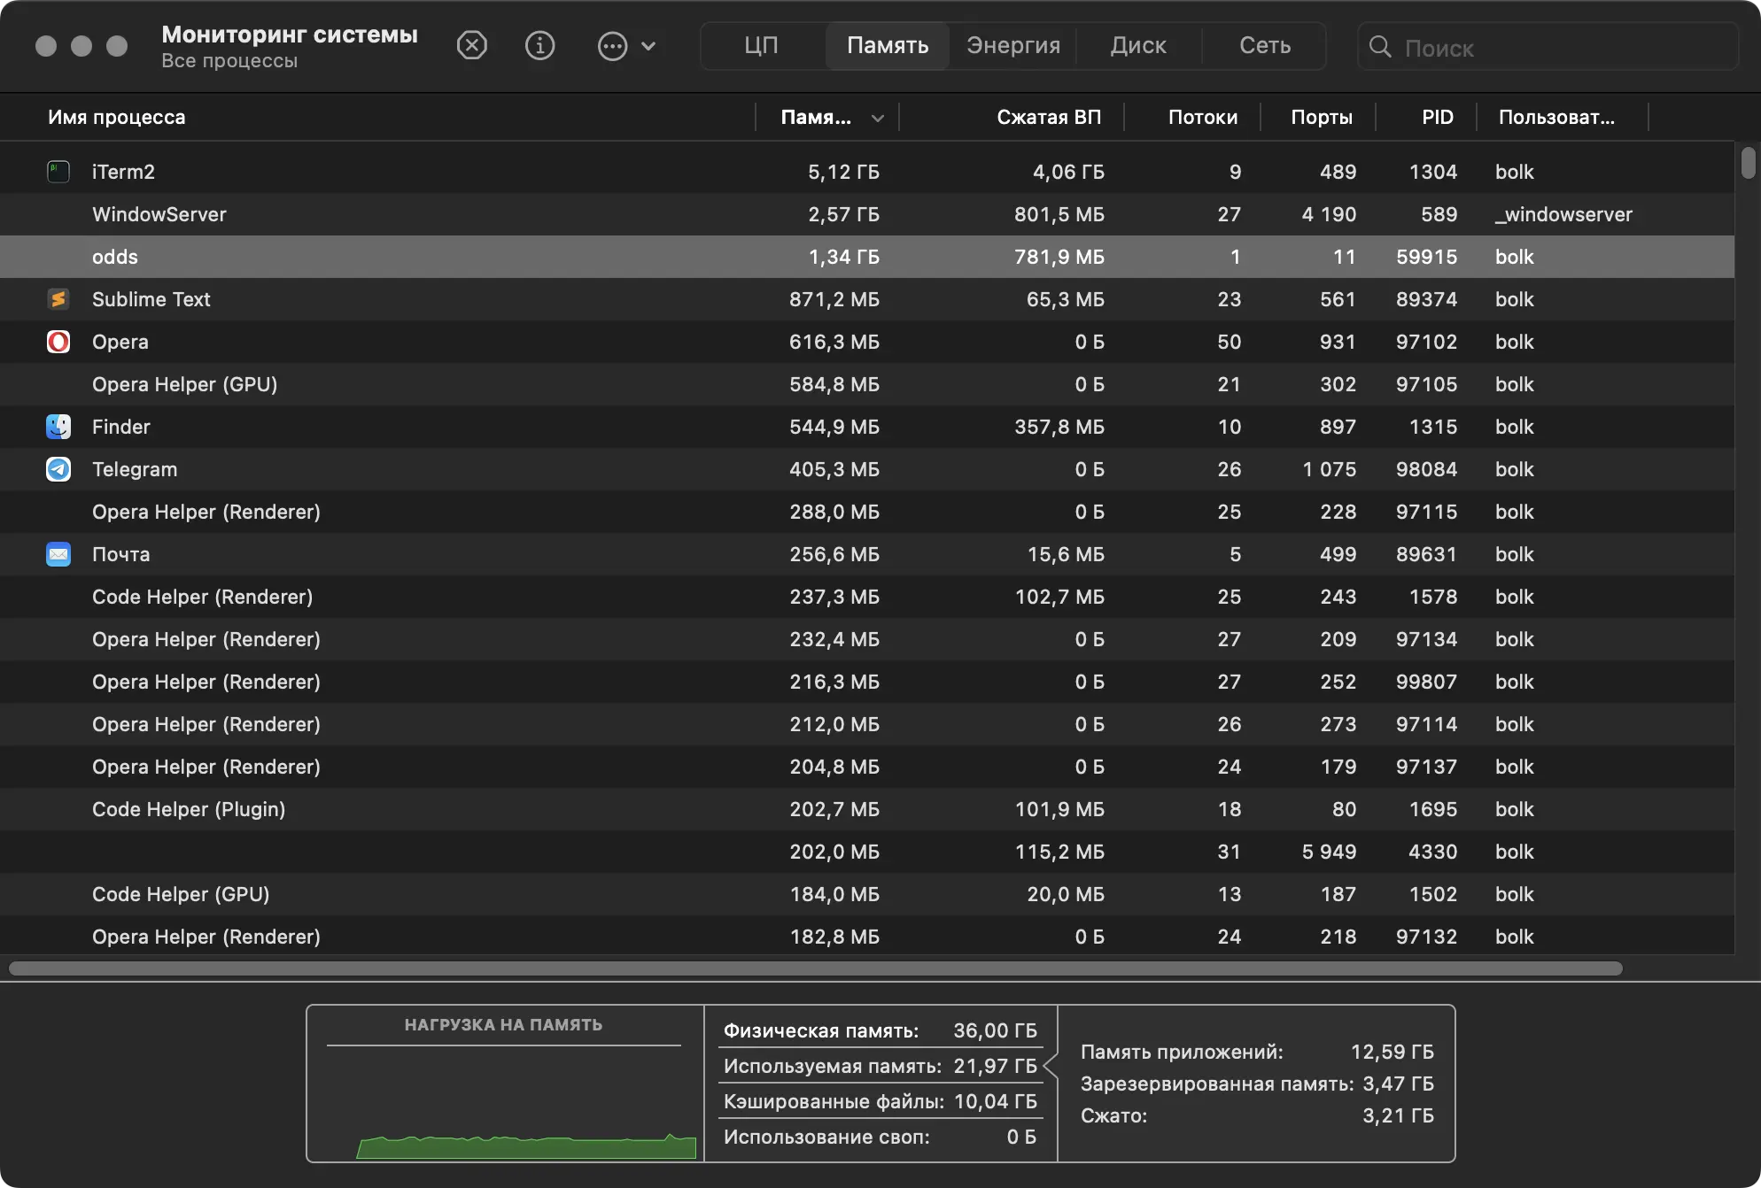This screenshot has width=1761, height=1188.
Task: Select the Code Helper (Plugin) row
Action: coord(867,809)
